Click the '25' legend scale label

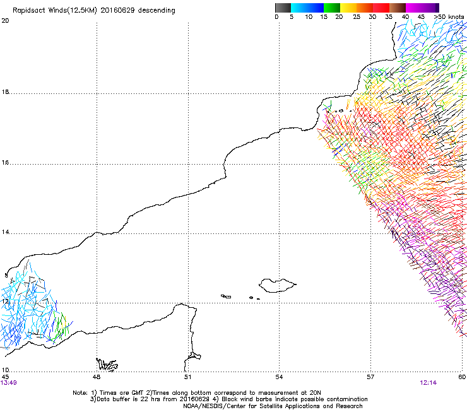tap(356, 17)
